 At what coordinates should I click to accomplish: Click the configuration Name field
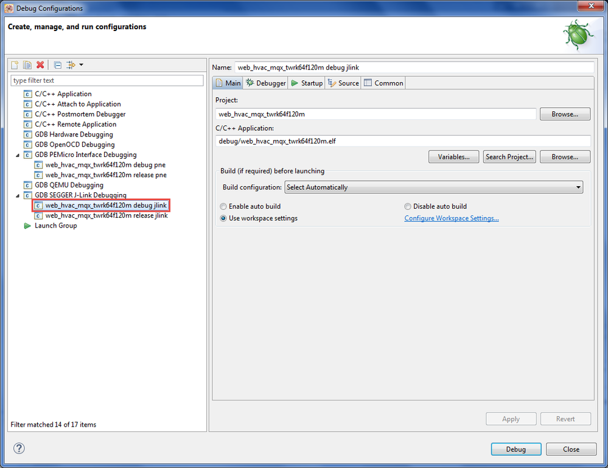point(414,68)
